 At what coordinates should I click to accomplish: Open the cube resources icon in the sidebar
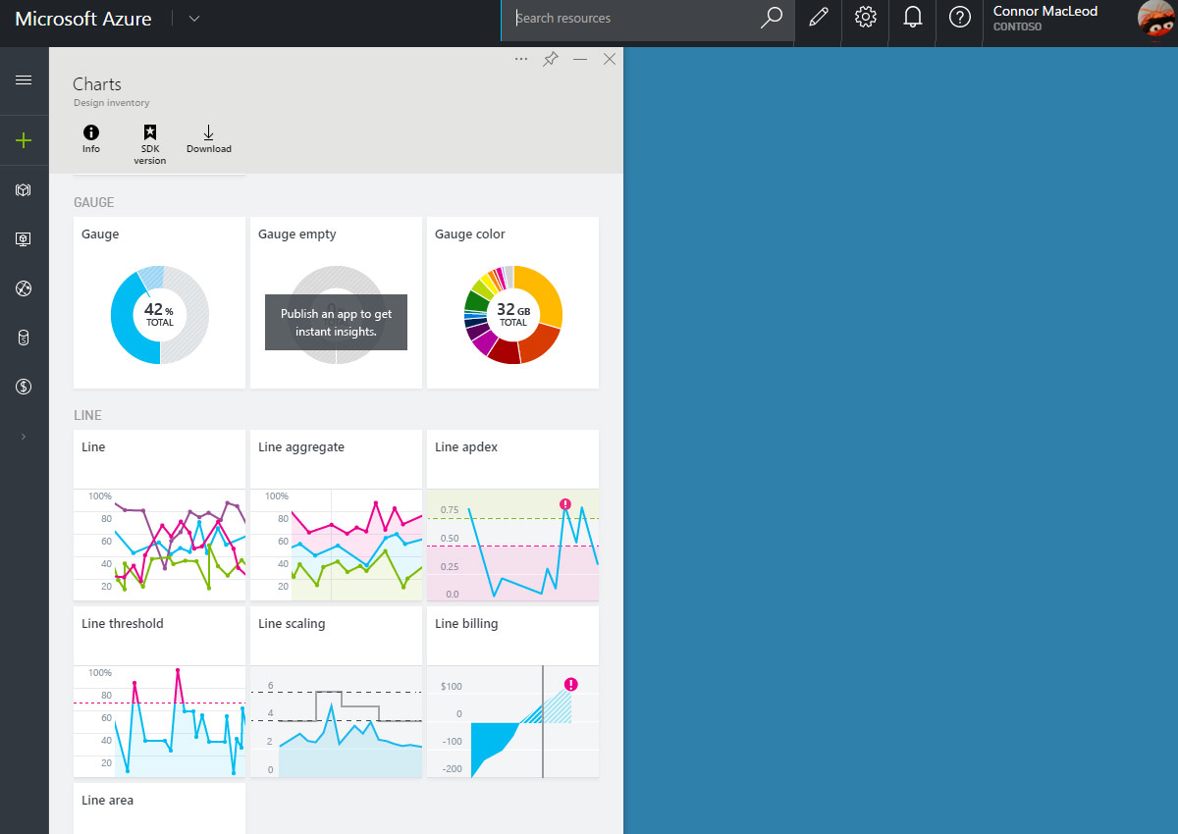tap(24, 190)
